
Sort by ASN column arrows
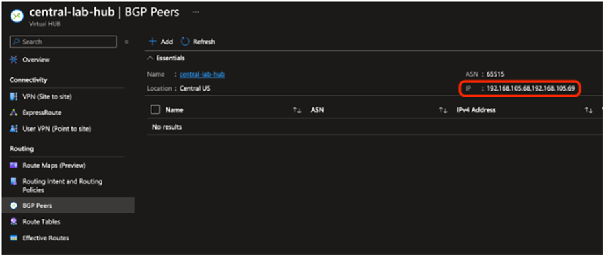coord(443,111)
